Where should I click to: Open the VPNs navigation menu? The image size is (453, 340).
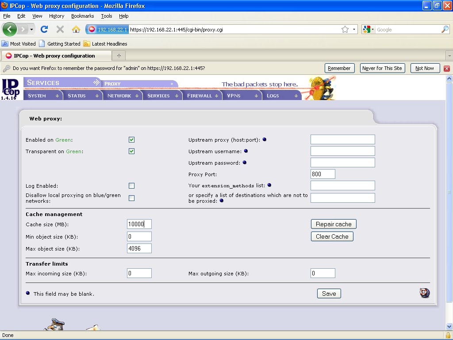point(242,96)
